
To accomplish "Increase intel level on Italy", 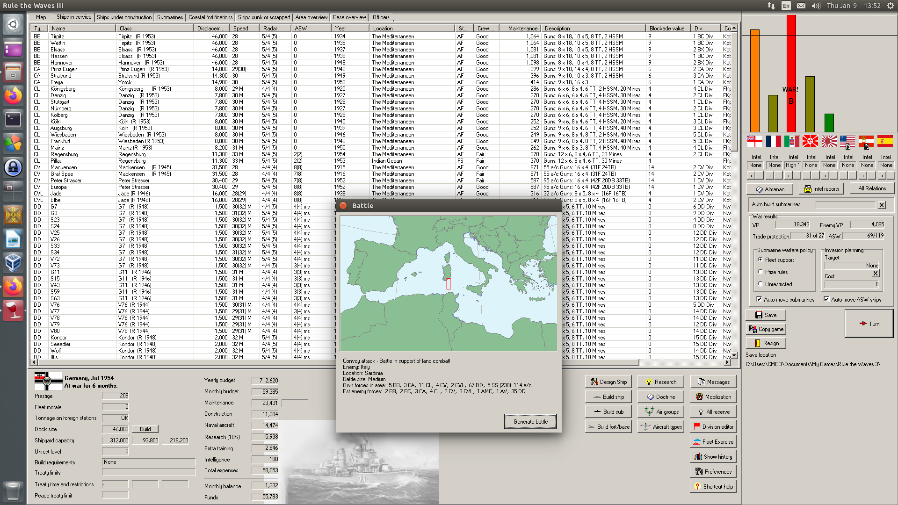I will (788, 176).
